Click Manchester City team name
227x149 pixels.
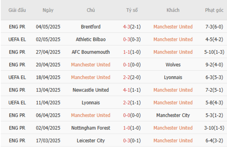click(x=173, y=115)
